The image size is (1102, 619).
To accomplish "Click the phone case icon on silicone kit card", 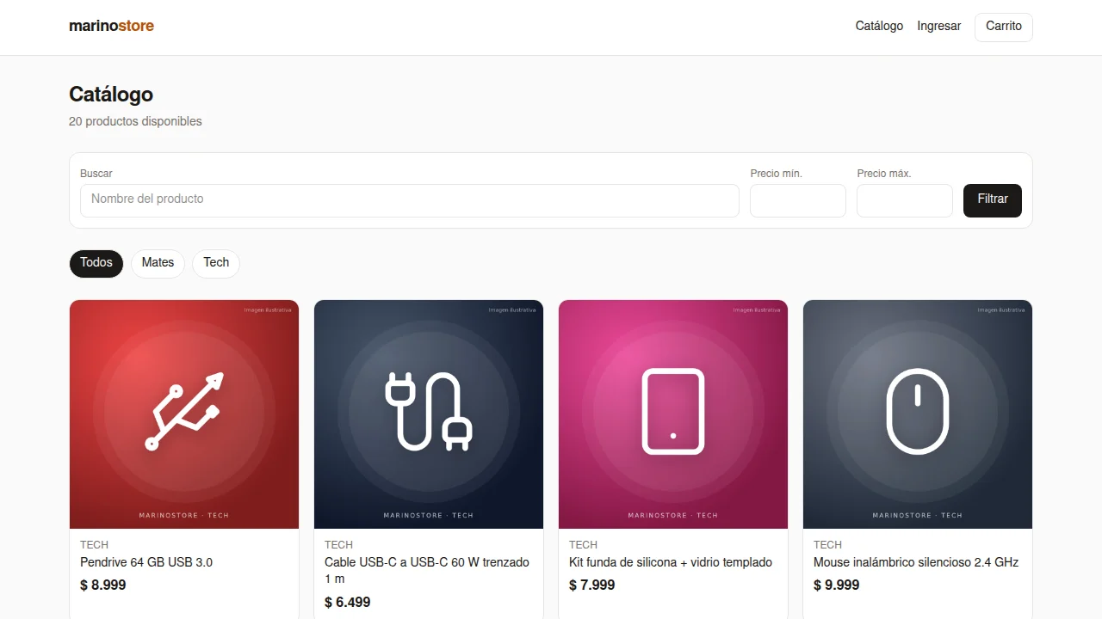I will pyautogui.click(x=673, y=411).
